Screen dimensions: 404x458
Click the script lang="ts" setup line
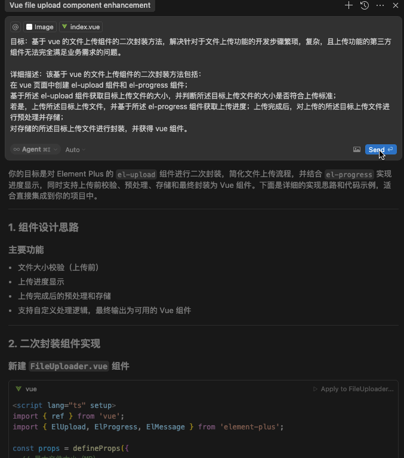click(x=64, y=406)
